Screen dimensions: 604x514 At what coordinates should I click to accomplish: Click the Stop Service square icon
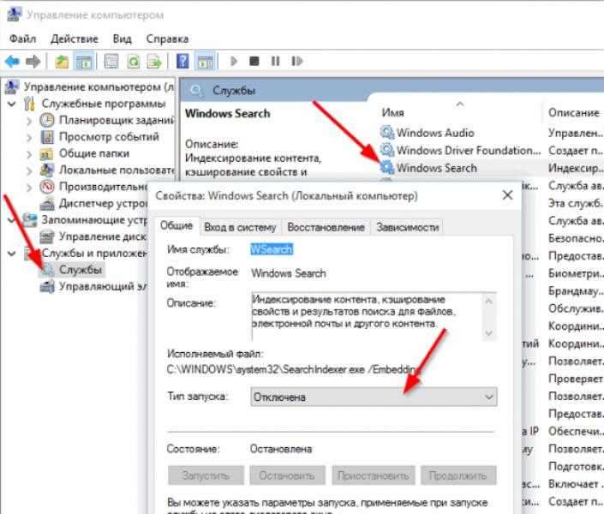pos(254,62)
